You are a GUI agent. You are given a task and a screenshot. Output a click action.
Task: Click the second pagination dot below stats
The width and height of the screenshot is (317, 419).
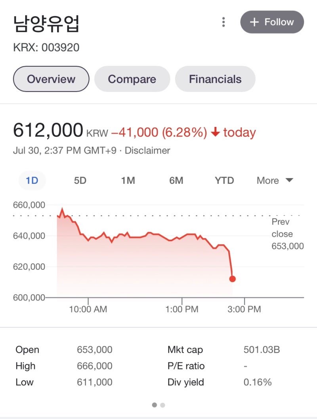(x=162, y=405)
